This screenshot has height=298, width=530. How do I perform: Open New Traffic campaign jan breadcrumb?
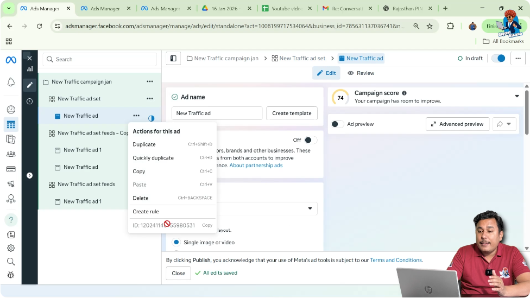click(223, 59)
